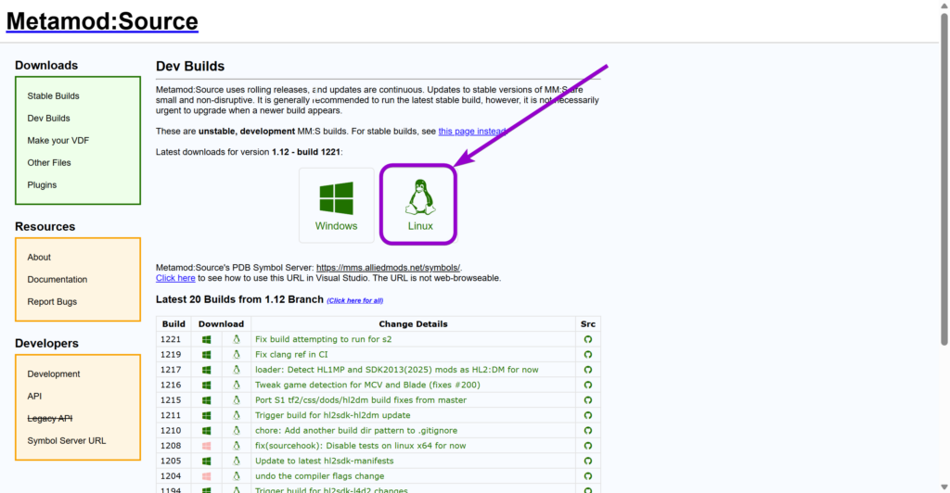The image size is (950, 493).
Task: Click the faded Windows icon for build 1204
Action: (x=207, y=476)
